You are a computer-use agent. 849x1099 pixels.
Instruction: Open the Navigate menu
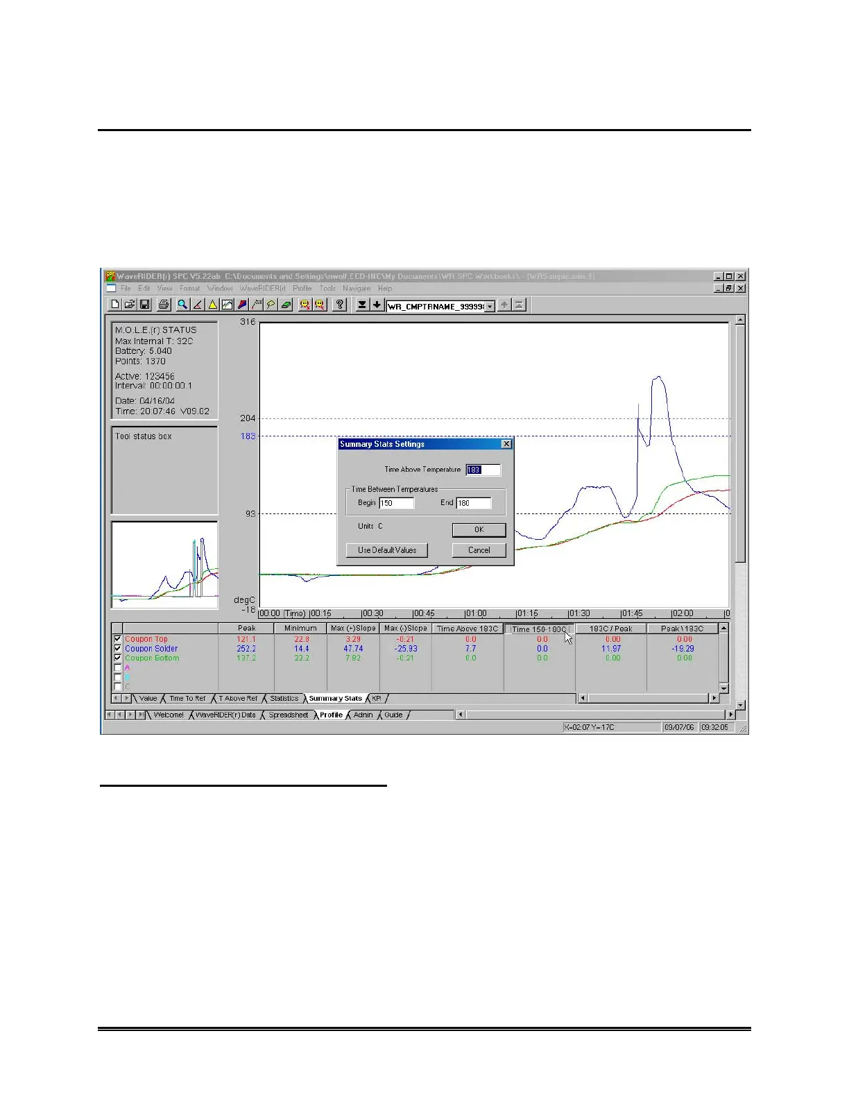tap(357, 289)
